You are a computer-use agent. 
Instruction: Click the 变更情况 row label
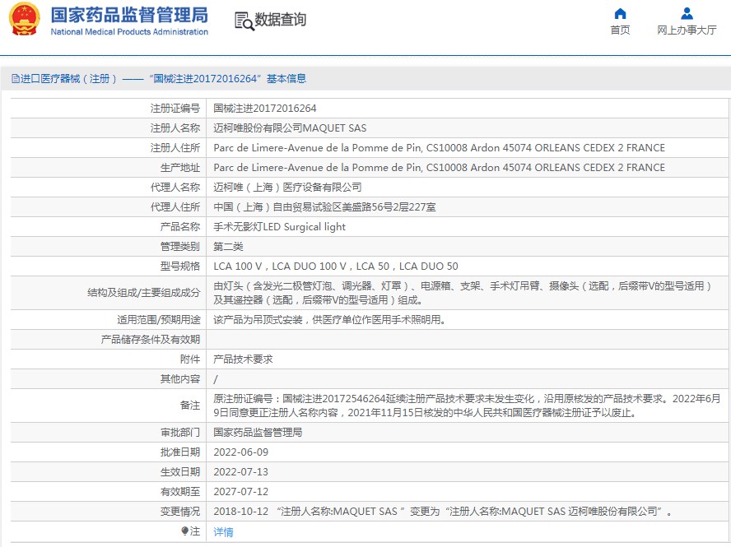tap(180, 511)
